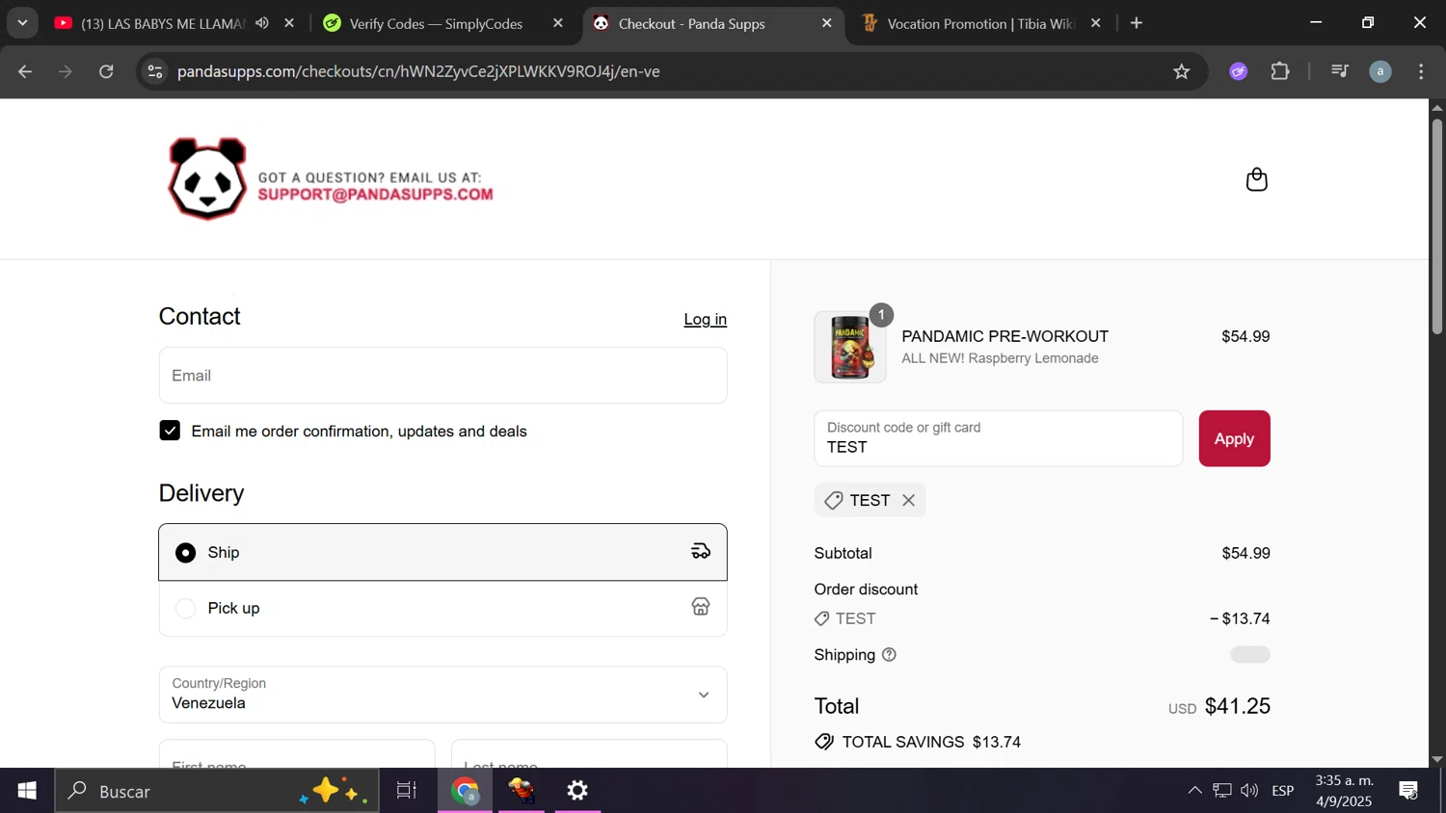Open the Windows Start menu
The image size is (1446, 813).
[x=27, y=791]
